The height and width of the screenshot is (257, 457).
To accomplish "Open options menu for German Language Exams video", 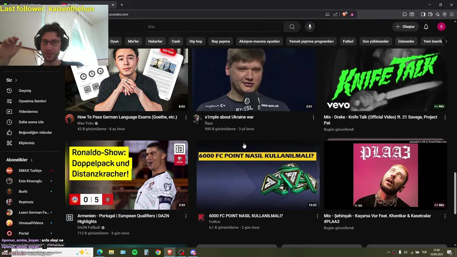I will pyautogui.click(x=186, y=117).
